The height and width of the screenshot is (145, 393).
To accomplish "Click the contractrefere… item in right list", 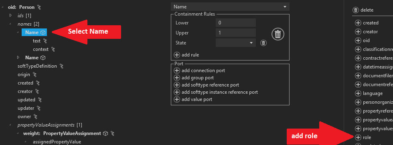I will pos(378,58).
